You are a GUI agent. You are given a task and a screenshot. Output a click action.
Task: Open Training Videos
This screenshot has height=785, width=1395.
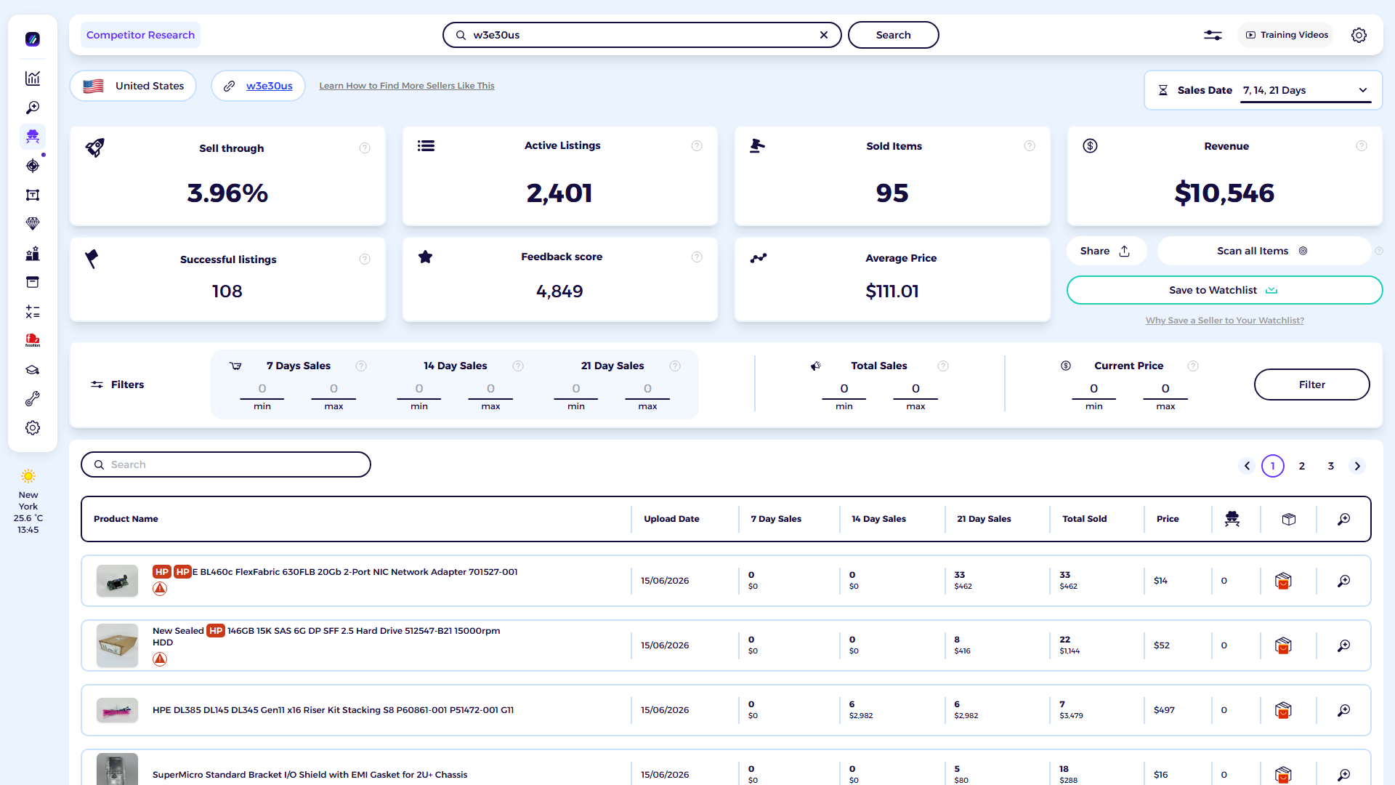click(1286, 35)
